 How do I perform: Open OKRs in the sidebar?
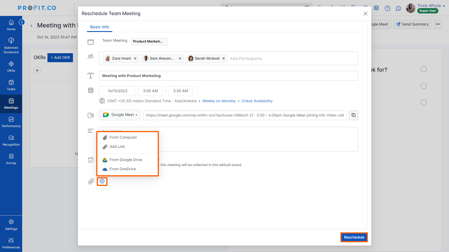[11, 67]
